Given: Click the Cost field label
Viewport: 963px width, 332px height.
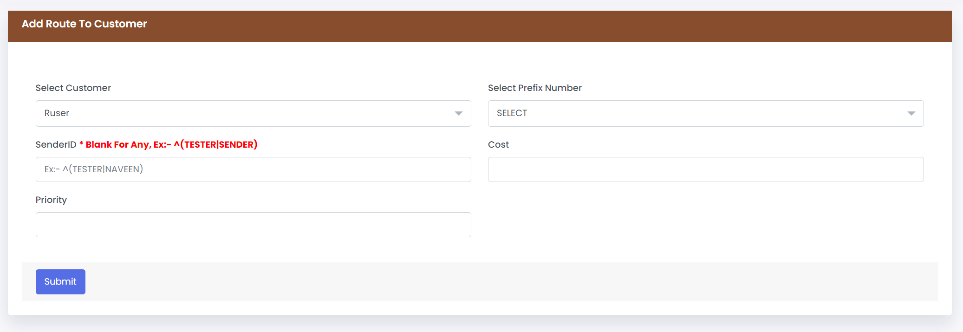Looking at the screenshot, I should (498, 144).
